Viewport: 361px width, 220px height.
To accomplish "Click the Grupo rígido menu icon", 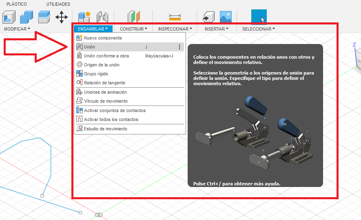I will [79, 74].
